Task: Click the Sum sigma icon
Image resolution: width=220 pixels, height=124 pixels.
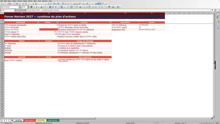Action: pyautogui.click(x=21, y=10)
